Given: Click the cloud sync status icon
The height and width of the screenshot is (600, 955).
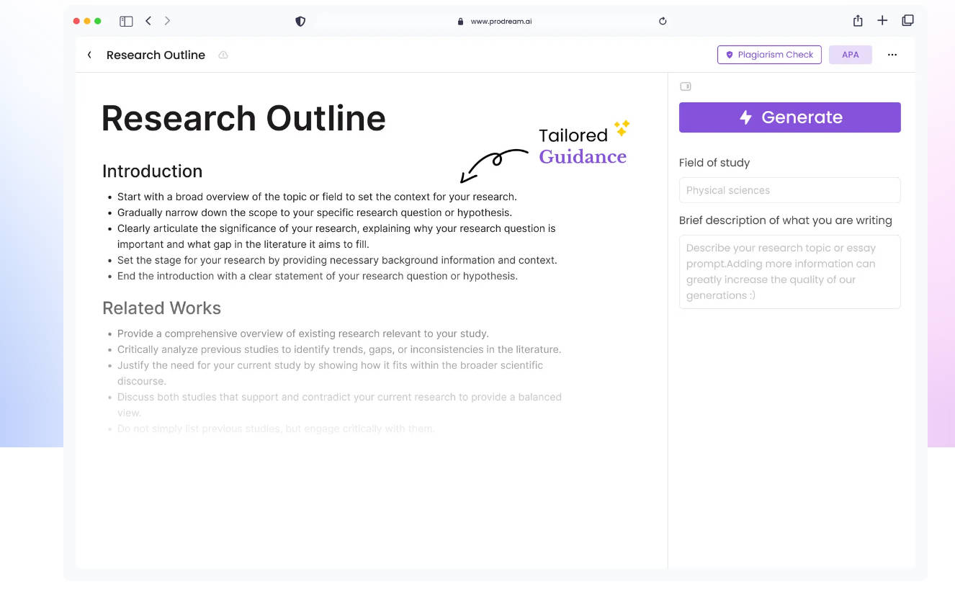Looking at the screenshot, I should point(223,55).
